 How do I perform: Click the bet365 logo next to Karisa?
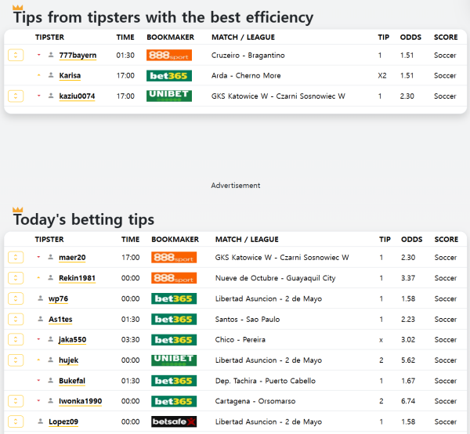[x=168, y=75]
